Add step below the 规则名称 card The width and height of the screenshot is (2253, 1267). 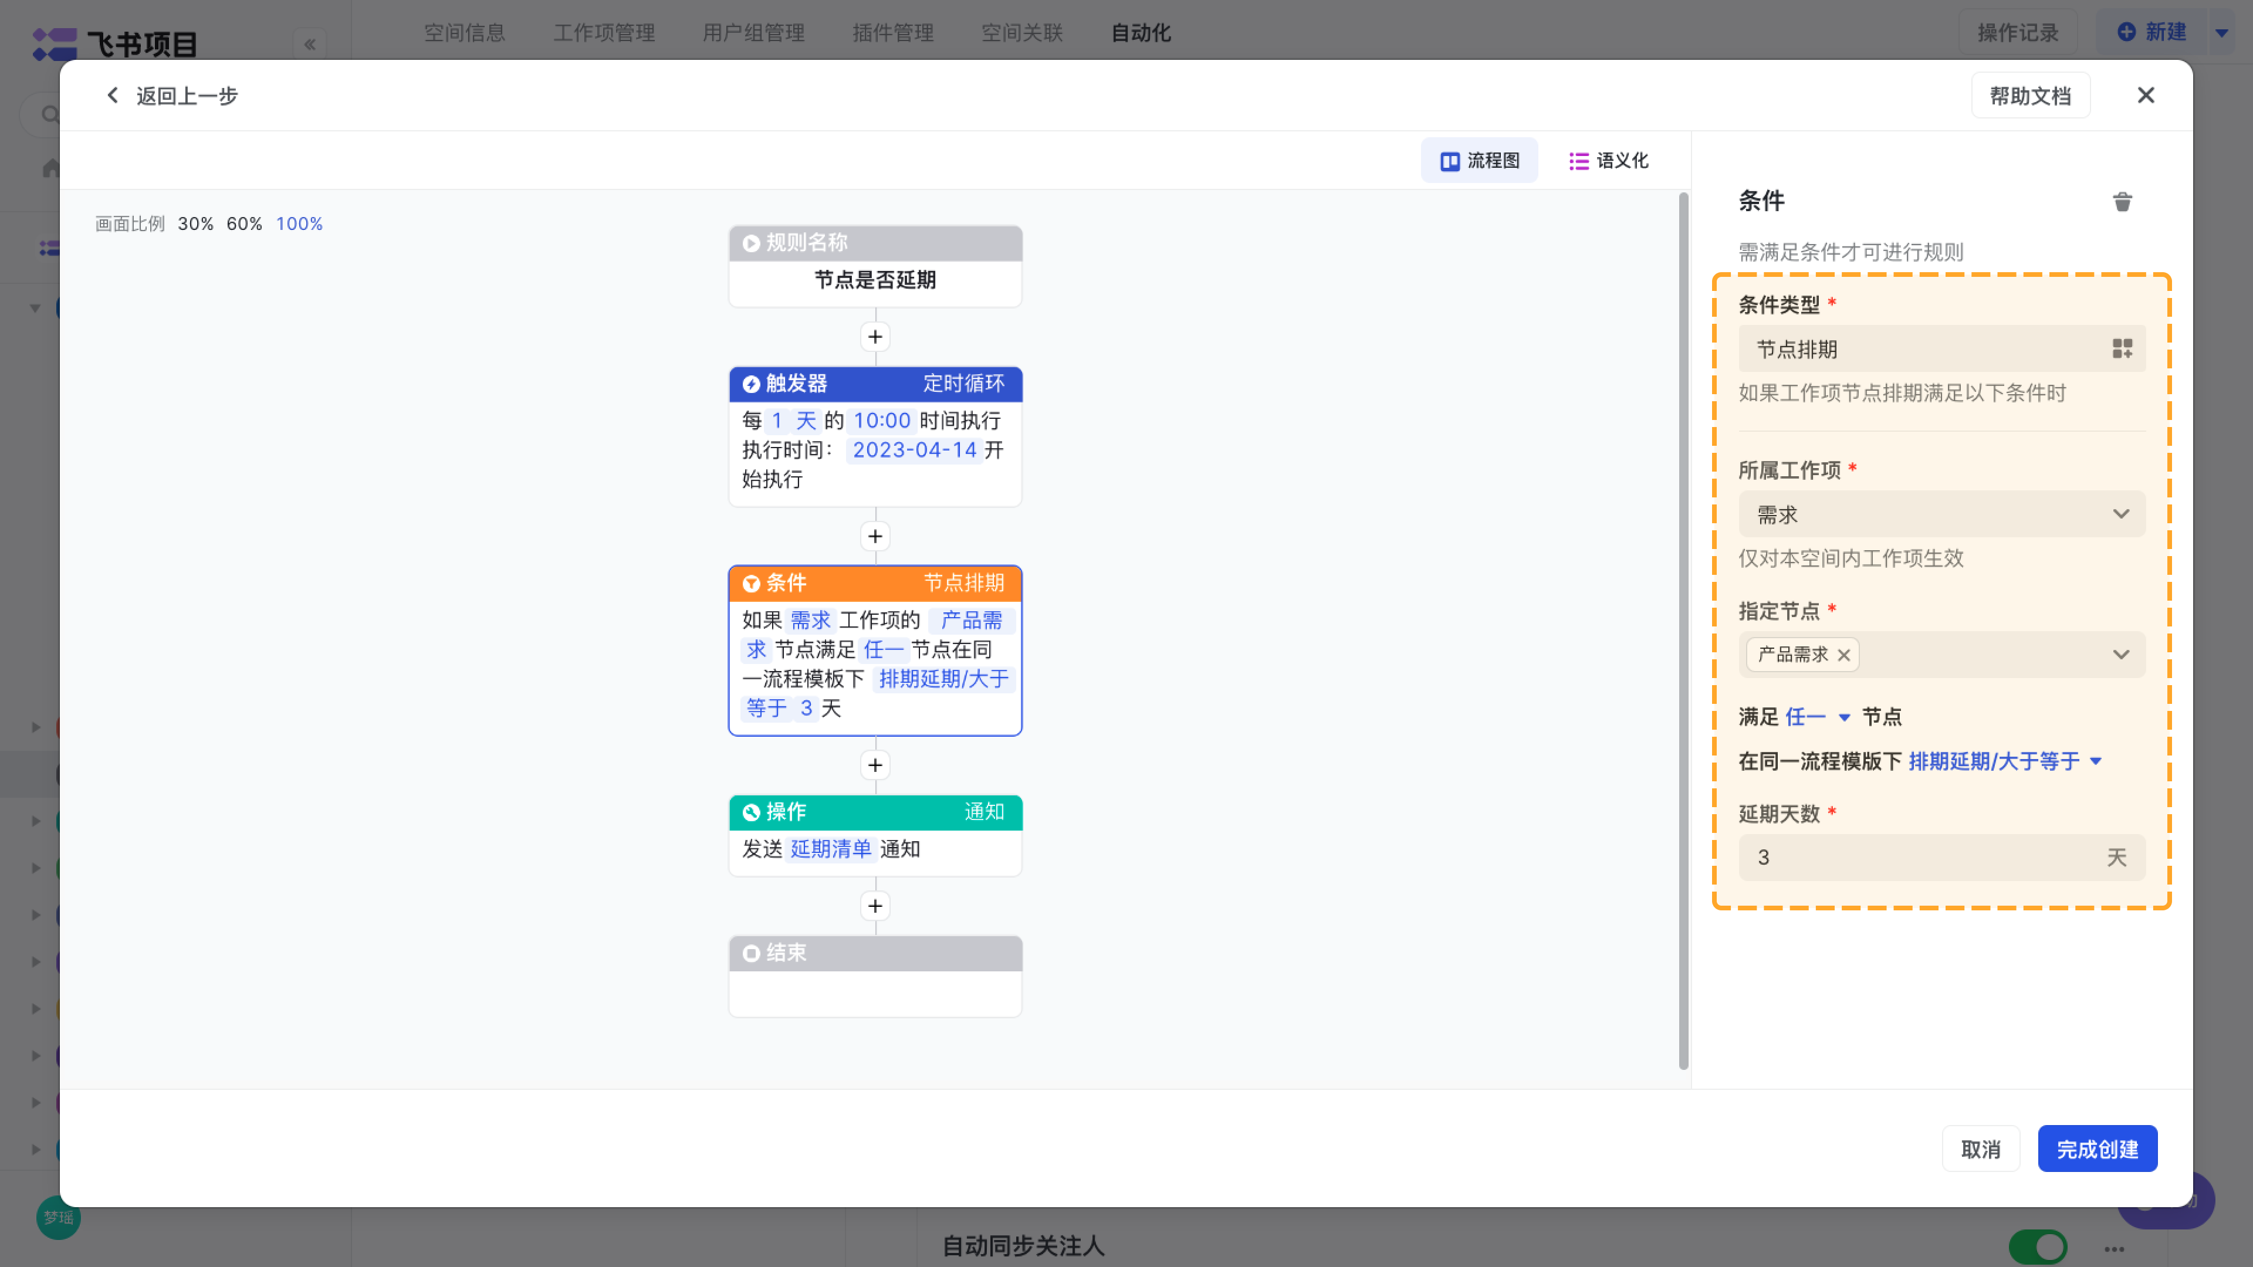pos(875,337)
